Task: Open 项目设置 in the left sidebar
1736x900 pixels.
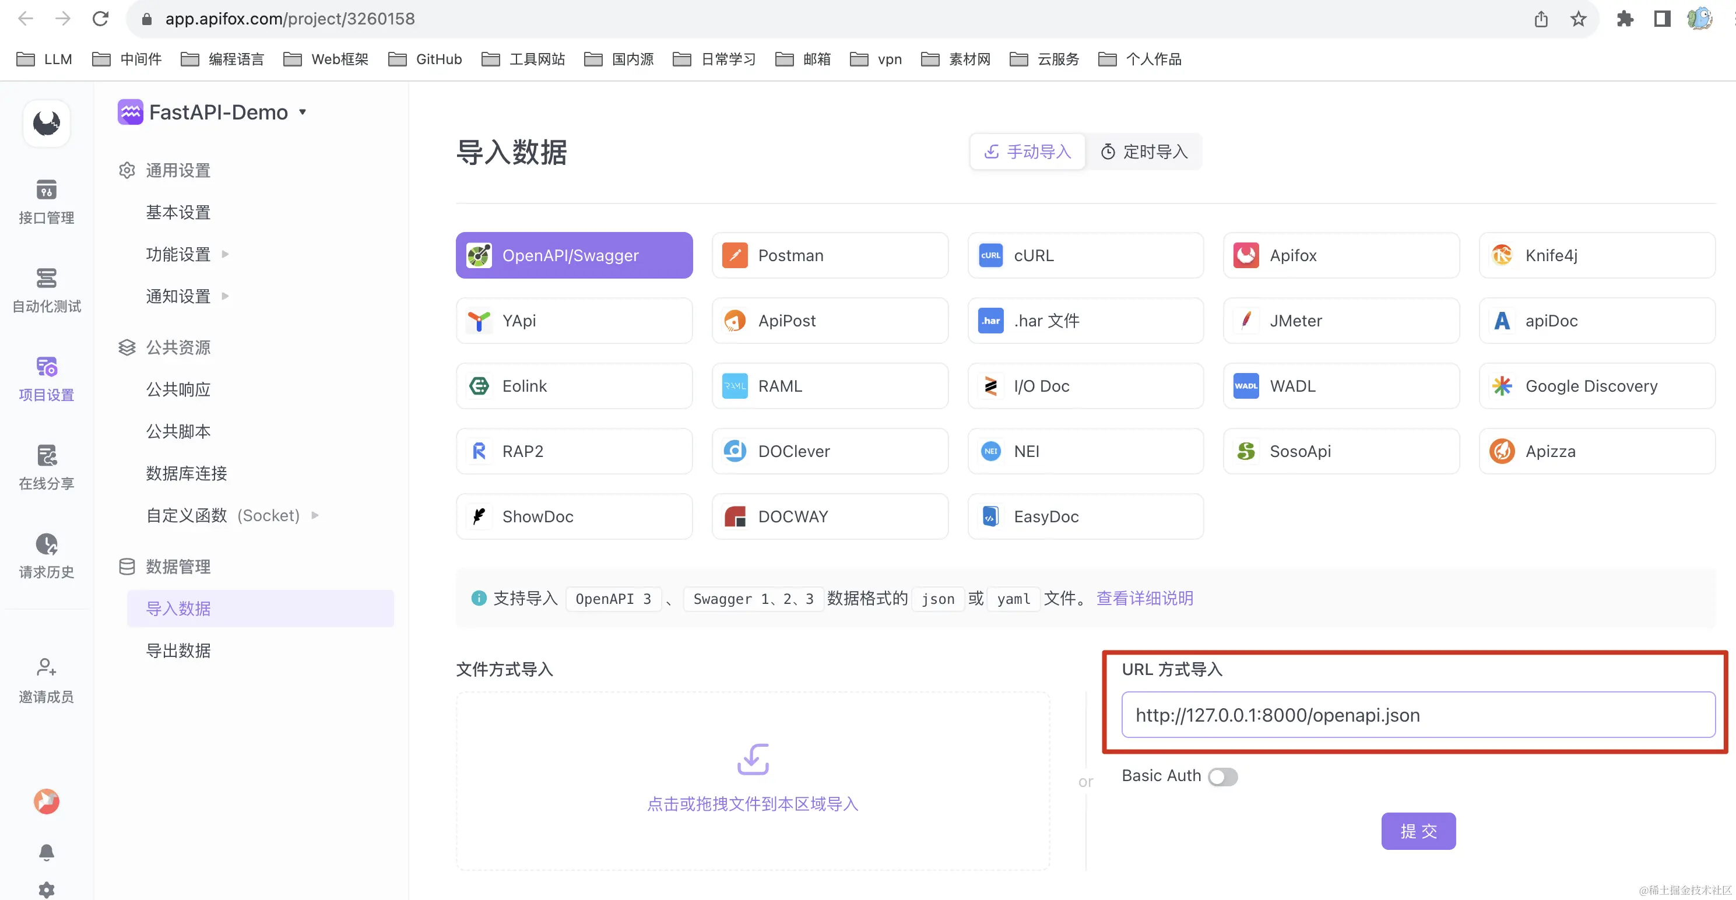Action: [46, 379]
